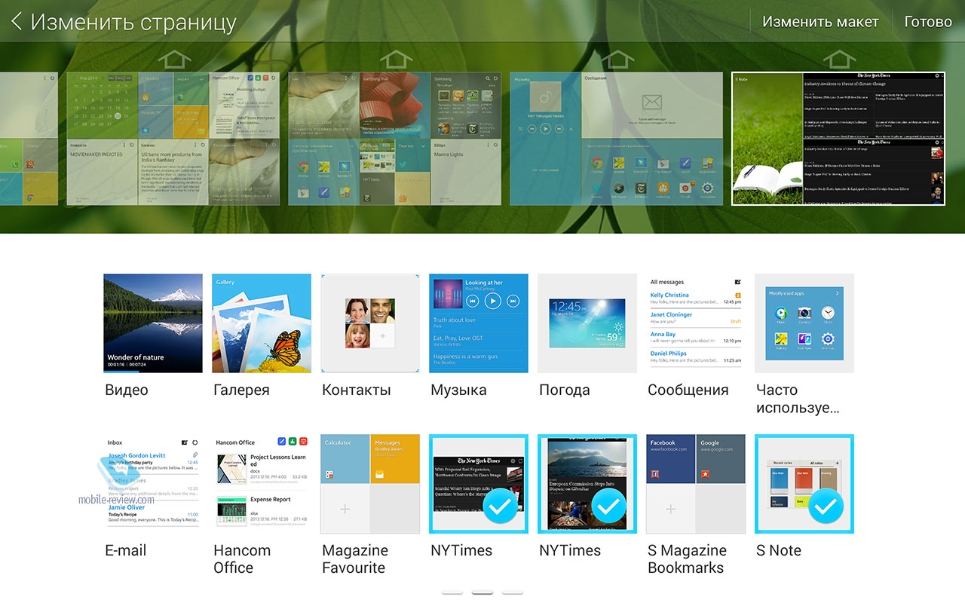The height and width of the screenshot is (603, 965).
Task: Add the Сообщения widget tile
Action: point(696,323)
